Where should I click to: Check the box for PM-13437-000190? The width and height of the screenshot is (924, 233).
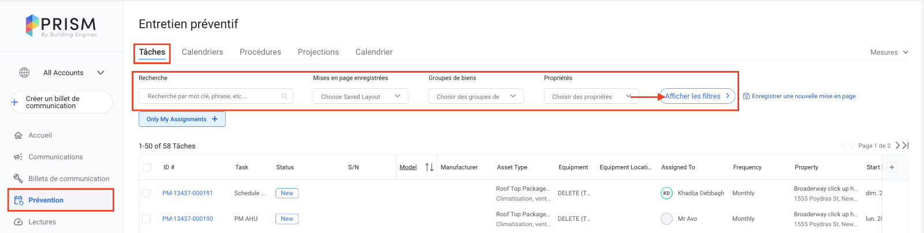tap(146, 219)
